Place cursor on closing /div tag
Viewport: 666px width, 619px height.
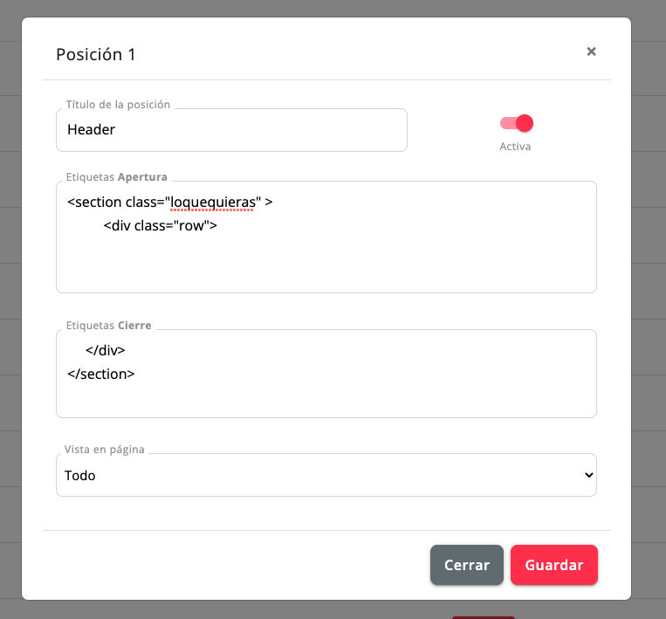(106, 350)
